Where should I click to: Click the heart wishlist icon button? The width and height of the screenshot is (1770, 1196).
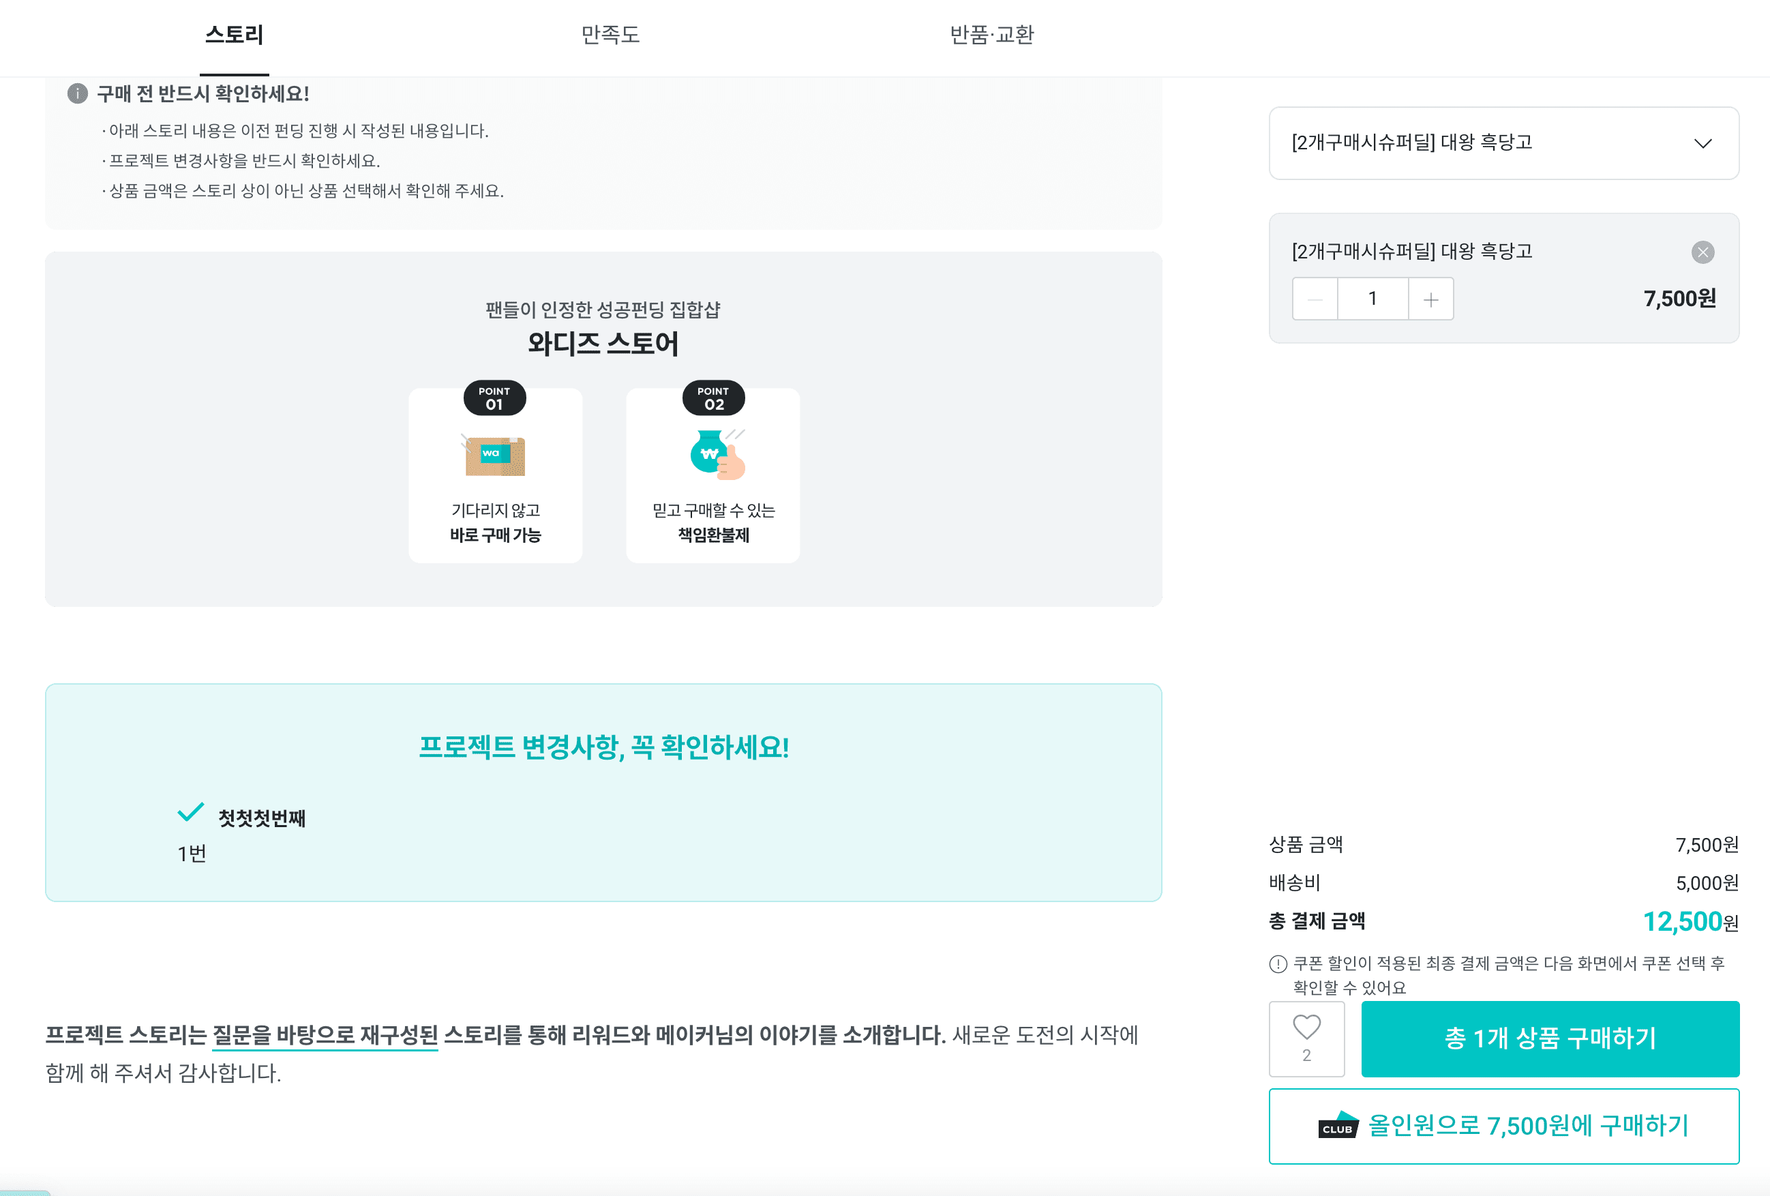pyautogui.click(x=1307, y=1039)
